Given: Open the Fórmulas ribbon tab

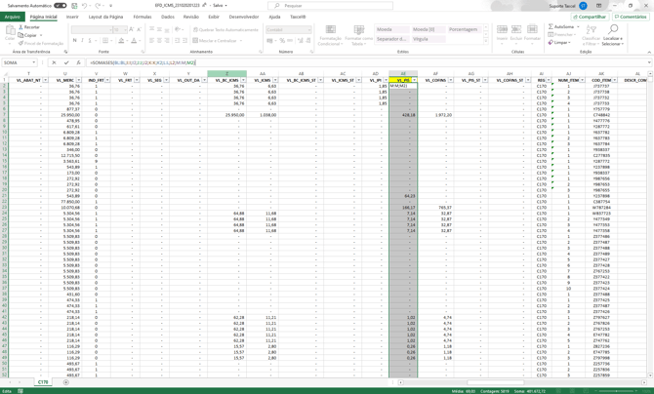Looking at the screenshot, I should point(143,17).
